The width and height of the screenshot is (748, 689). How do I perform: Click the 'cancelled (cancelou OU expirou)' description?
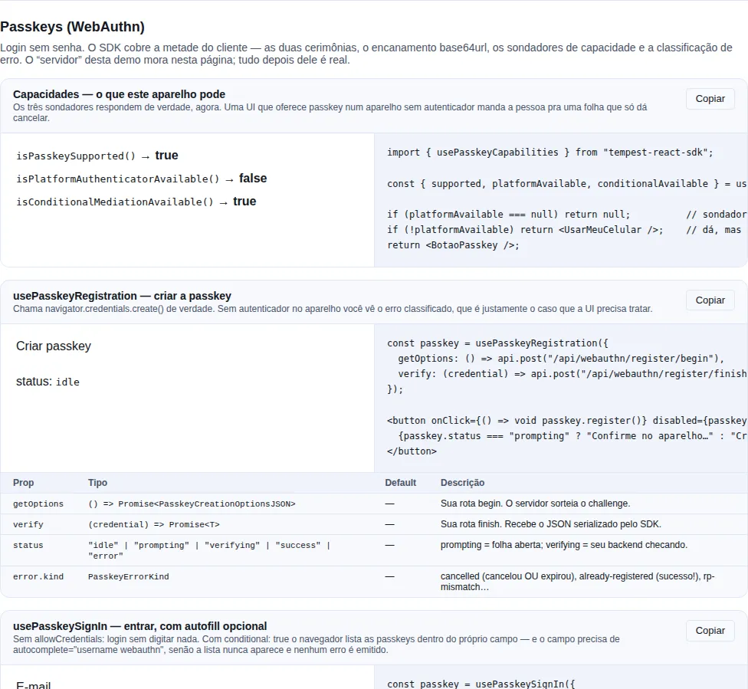coord(577,581)
